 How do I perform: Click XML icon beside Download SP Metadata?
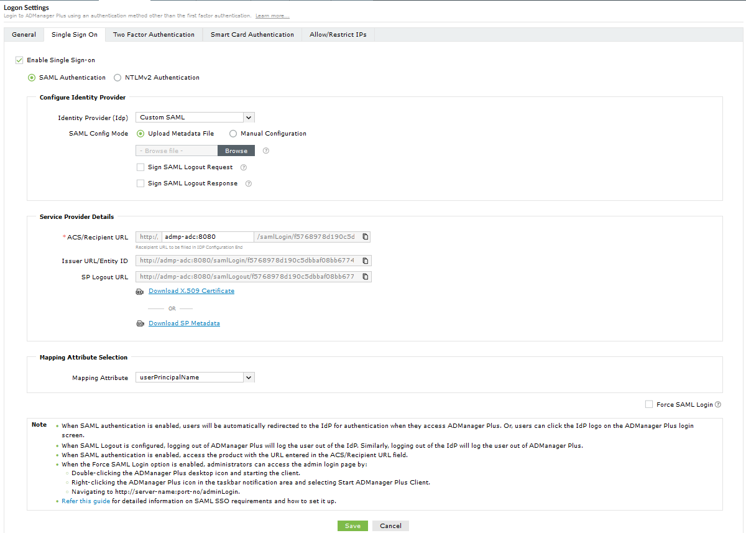(140, 323)
